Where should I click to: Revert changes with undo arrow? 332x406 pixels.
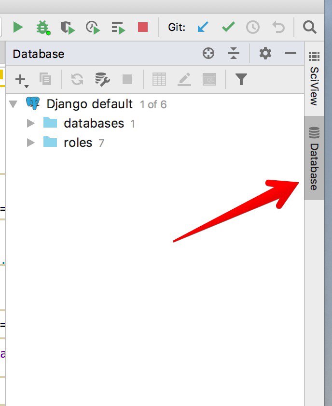[x=278, y=27]
